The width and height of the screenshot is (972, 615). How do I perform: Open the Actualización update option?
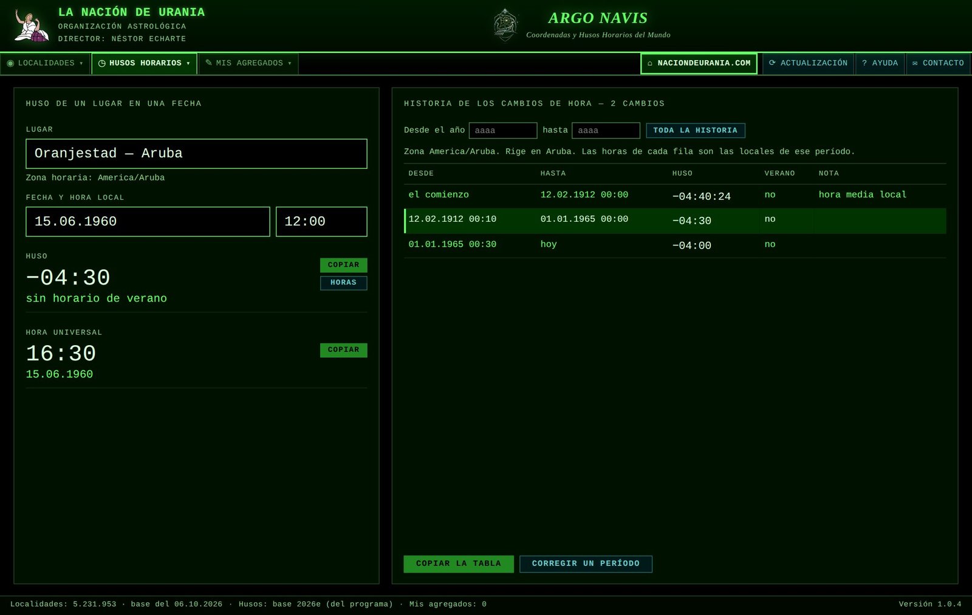pos(808,63)
